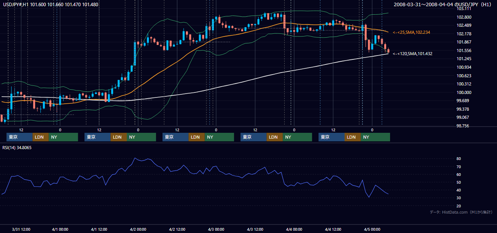Click the USDJPY#,H1 symbol header text
The width and height of the screenshot is (497, 233).
click(x=51, y=5)
